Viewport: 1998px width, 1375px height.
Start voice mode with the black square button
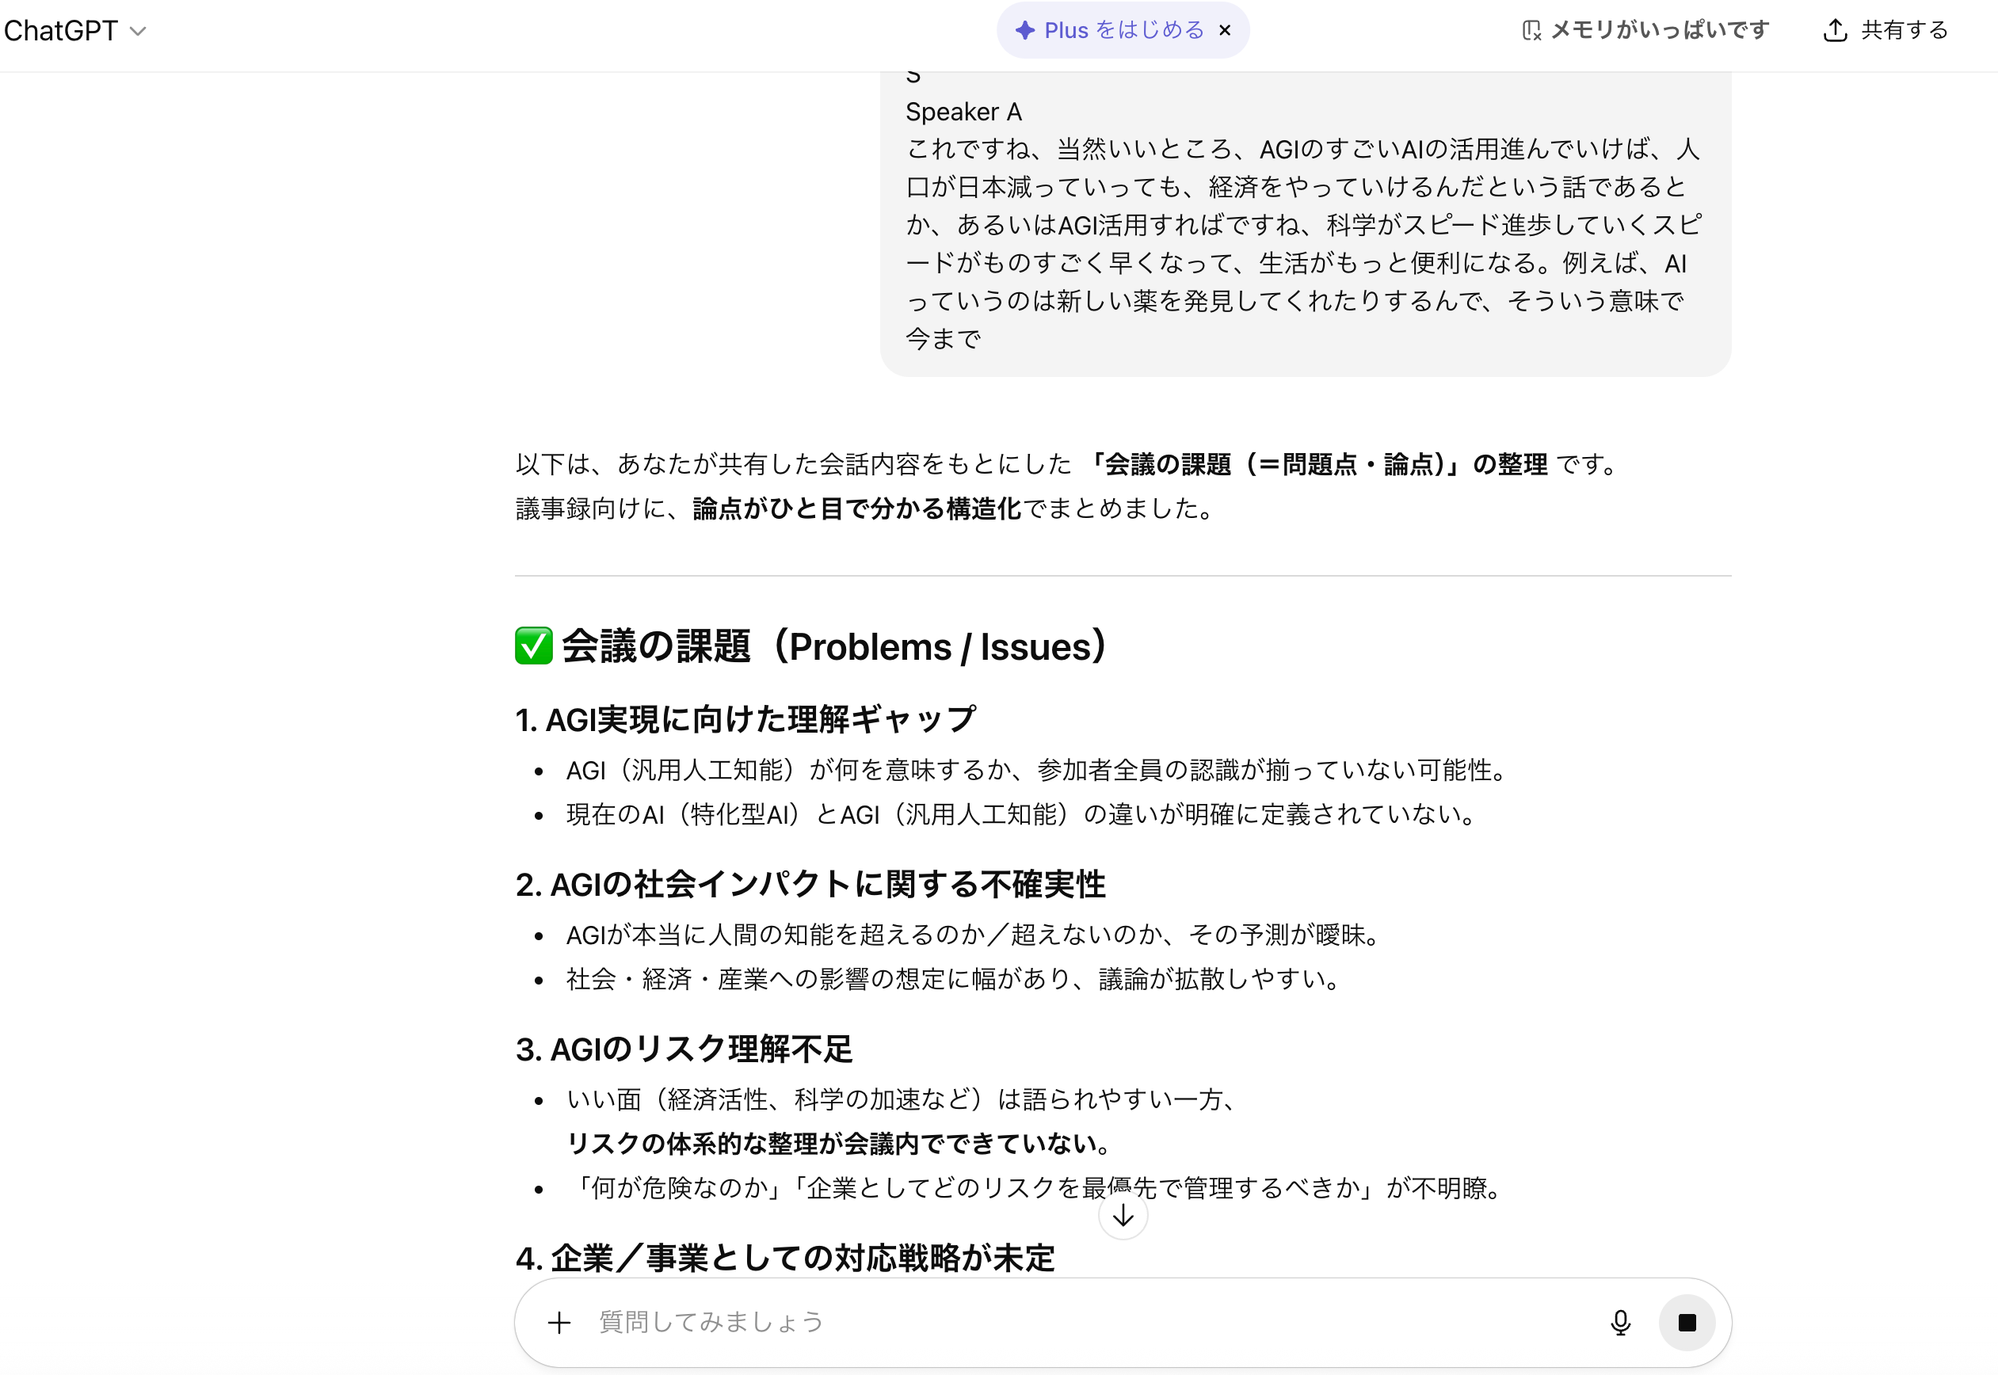(1686, 1322)
